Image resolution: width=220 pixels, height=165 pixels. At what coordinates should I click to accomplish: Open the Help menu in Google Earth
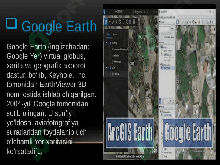pyautogui.click(x=174, y=17)
